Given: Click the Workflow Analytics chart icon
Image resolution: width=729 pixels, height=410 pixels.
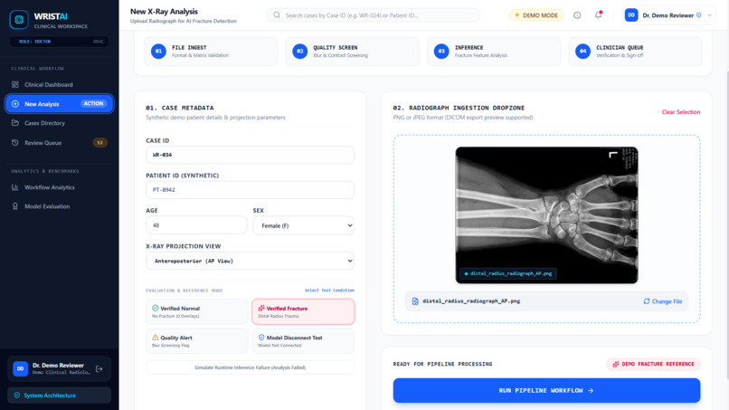Looking at the screenshot, I should tap(15, 187).
